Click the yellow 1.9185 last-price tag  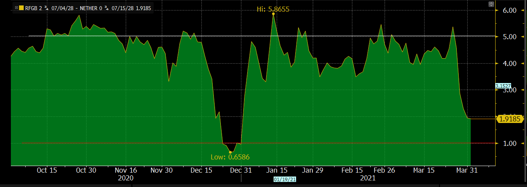pyautogui.click(x=510, y=119)
